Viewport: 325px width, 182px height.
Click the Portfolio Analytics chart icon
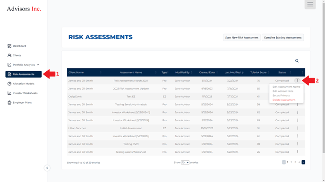point(9,65)
